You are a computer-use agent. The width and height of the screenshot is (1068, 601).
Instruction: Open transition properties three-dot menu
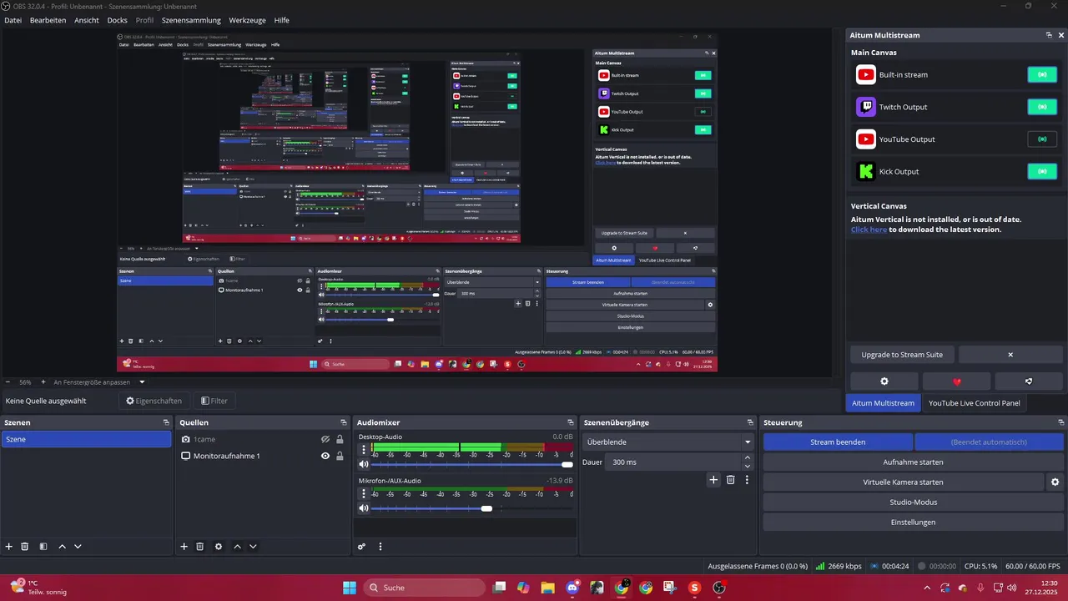click(x=747, y=480)
